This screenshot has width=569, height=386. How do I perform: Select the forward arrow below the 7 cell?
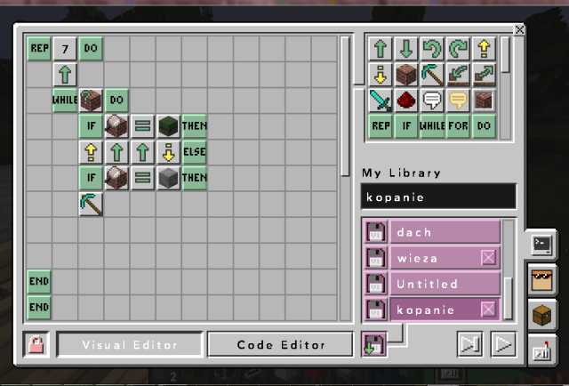(65, 75)
